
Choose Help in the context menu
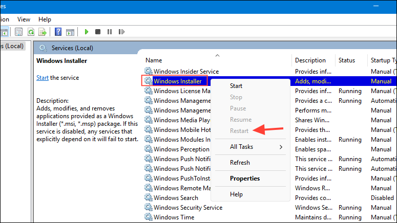236,194
